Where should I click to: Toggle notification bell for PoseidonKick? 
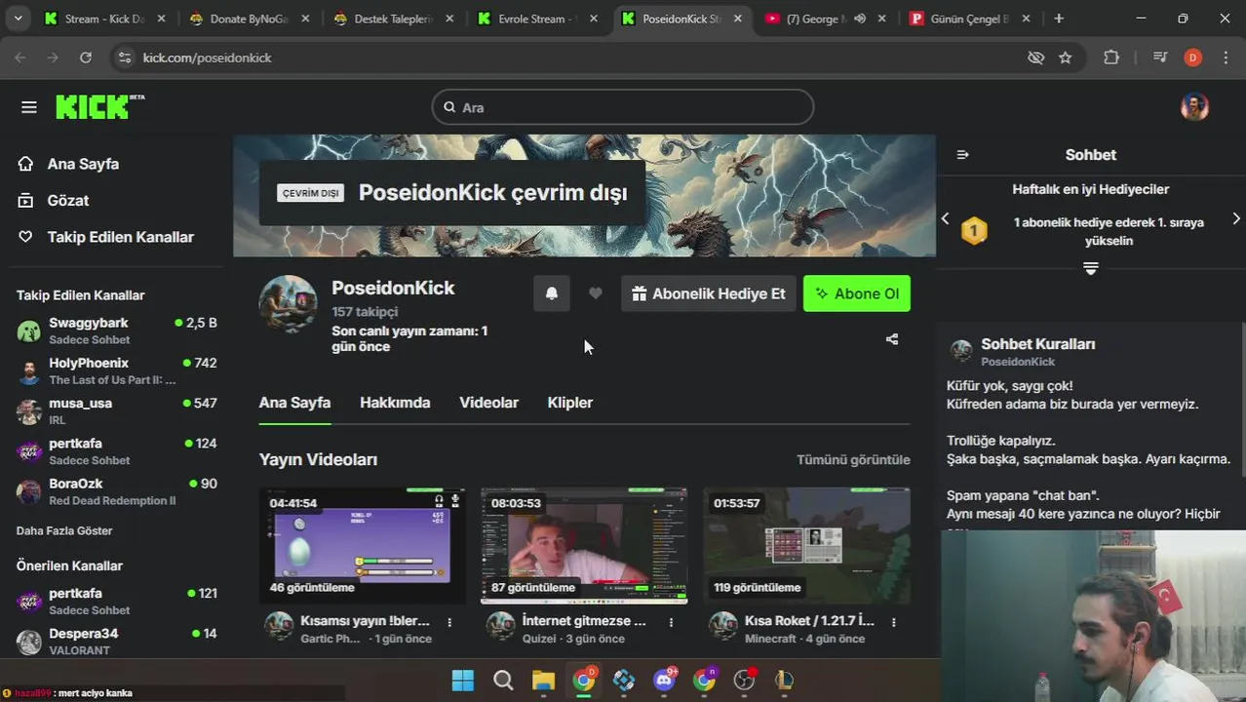[x=552, y=293]
